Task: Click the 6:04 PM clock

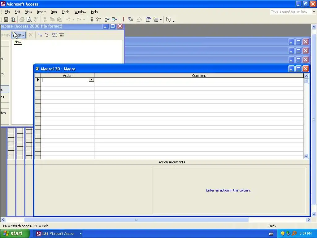Action: point(306,234)
